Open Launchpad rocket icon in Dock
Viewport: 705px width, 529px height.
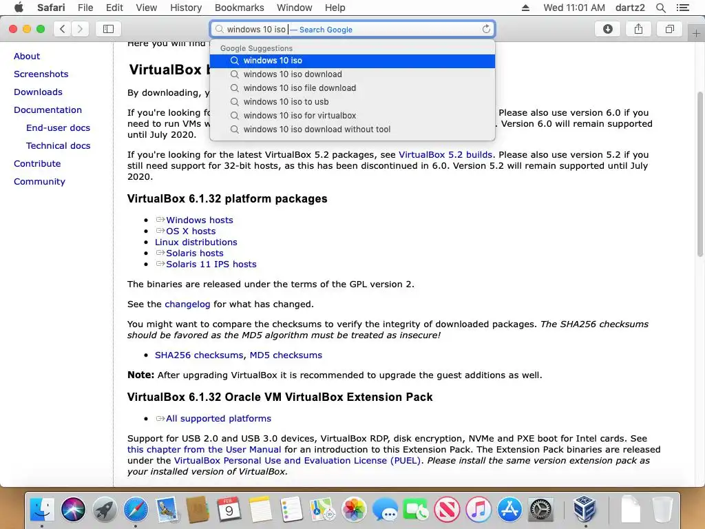(105, 509)
